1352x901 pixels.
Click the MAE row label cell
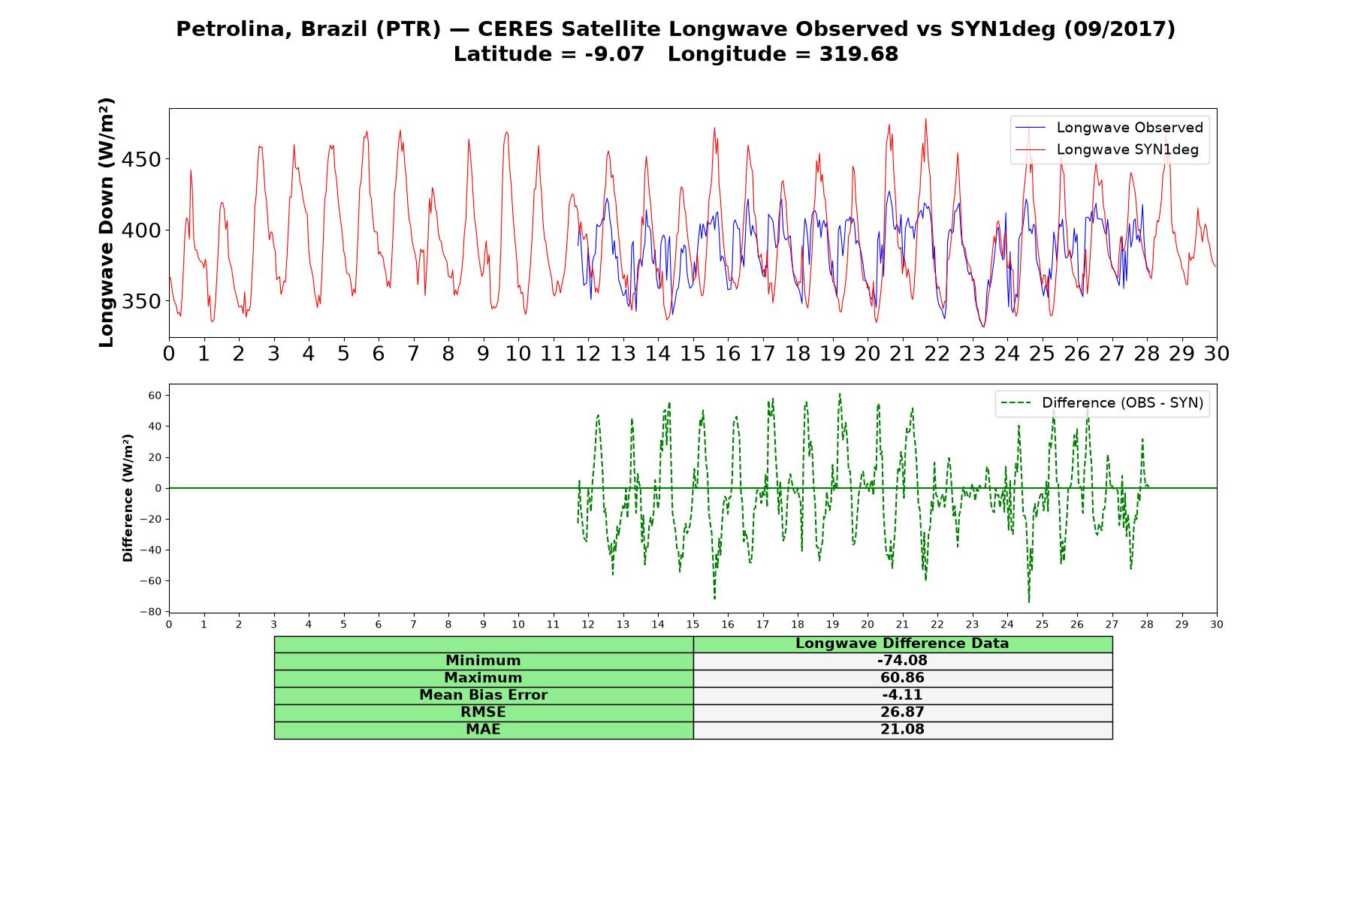pyautogui.click(x=483, y=730)
